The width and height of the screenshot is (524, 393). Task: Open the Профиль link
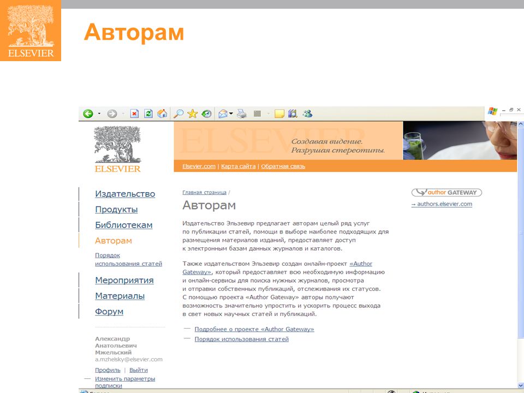pyautogui.click(x=108, y=370)
